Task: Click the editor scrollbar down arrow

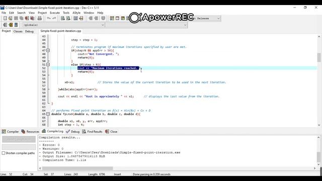Action: pyautogui.click(x=319, y=125)
